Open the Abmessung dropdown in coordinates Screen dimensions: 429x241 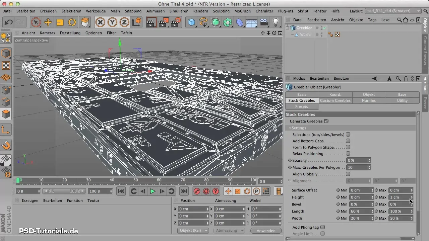click(230, 231)
